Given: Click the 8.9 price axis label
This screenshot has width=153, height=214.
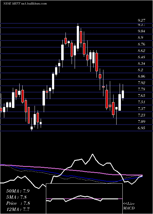Looking at the screenshot, I should 140,38.
